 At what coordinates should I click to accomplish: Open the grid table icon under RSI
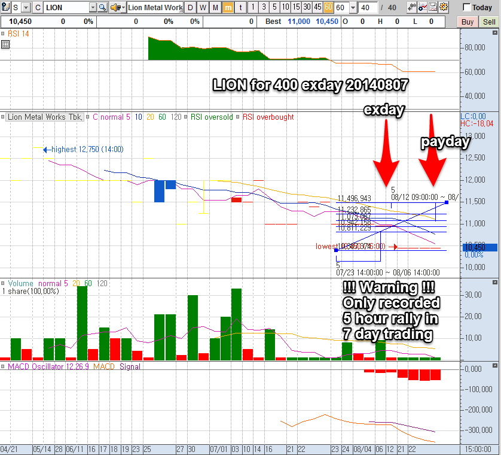(x=5, y=44)
